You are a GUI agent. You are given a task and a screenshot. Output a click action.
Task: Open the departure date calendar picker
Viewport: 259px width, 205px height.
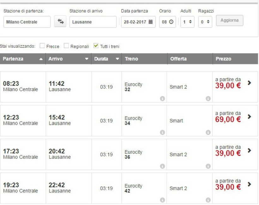[x=151, y=22]
